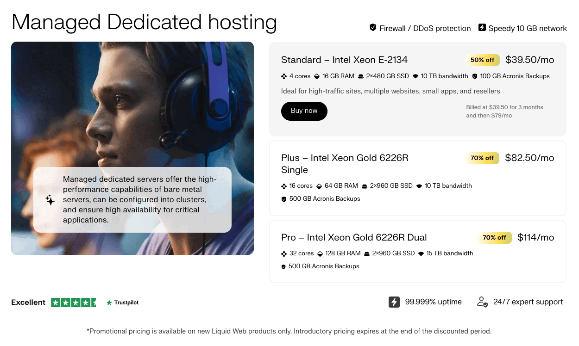Screen dimensions: 579x346
Task: Click the Buy now button
Action: [304, 111]
